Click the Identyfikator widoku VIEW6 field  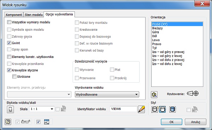pos(123,109)
